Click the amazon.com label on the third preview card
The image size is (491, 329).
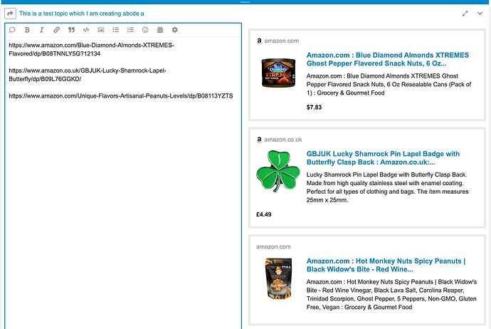click(273, 247)
